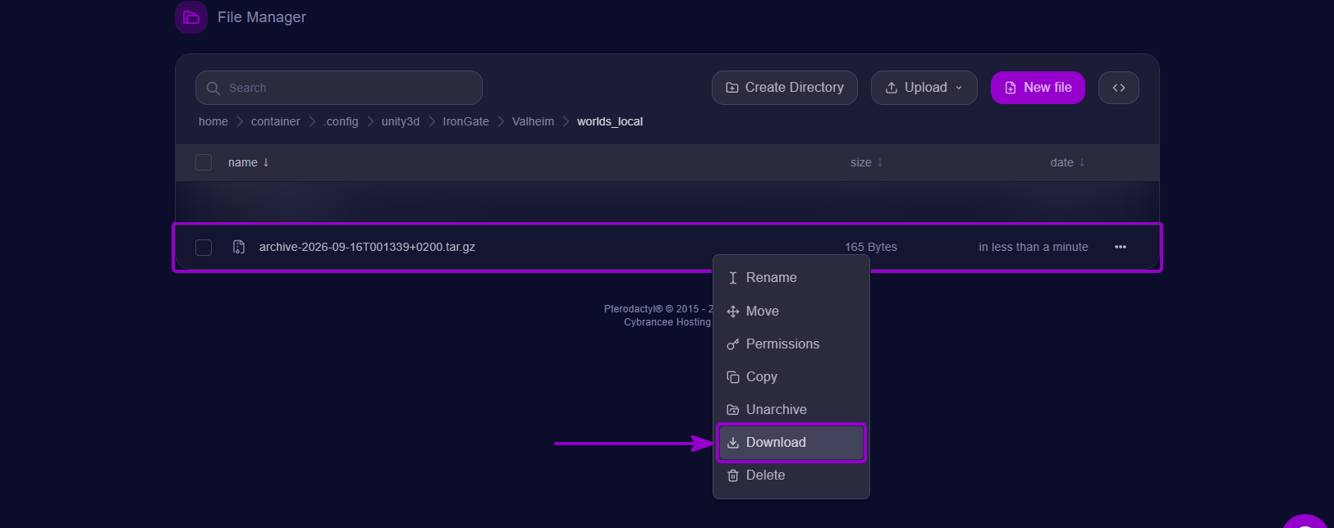Click the 'in less than a minute' date
The width and height of the screenshot is (1334, 528).
(1034, 247)
